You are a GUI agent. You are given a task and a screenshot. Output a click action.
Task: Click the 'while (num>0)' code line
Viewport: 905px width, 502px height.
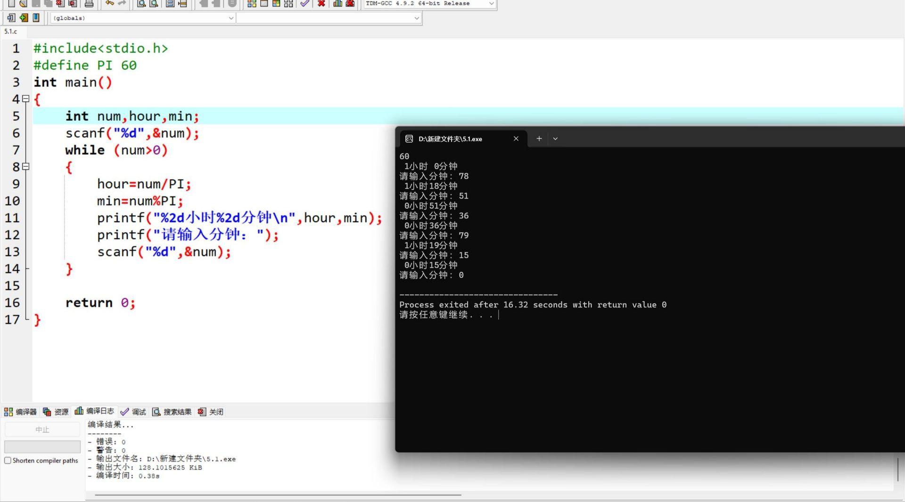click(116, 150)
